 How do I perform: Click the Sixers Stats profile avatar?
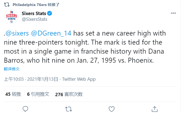pyautogui.click(x=11, y=17)
